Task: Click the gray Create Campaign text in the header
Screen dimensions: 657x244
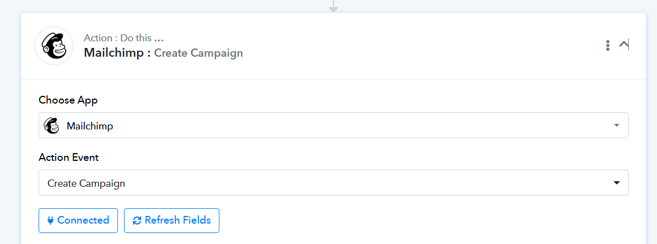Action: (x=198, y=53)
